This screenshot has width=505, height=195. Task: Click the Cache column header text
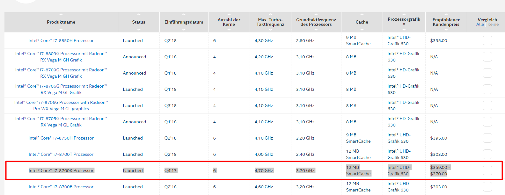[x=362, y=22]
